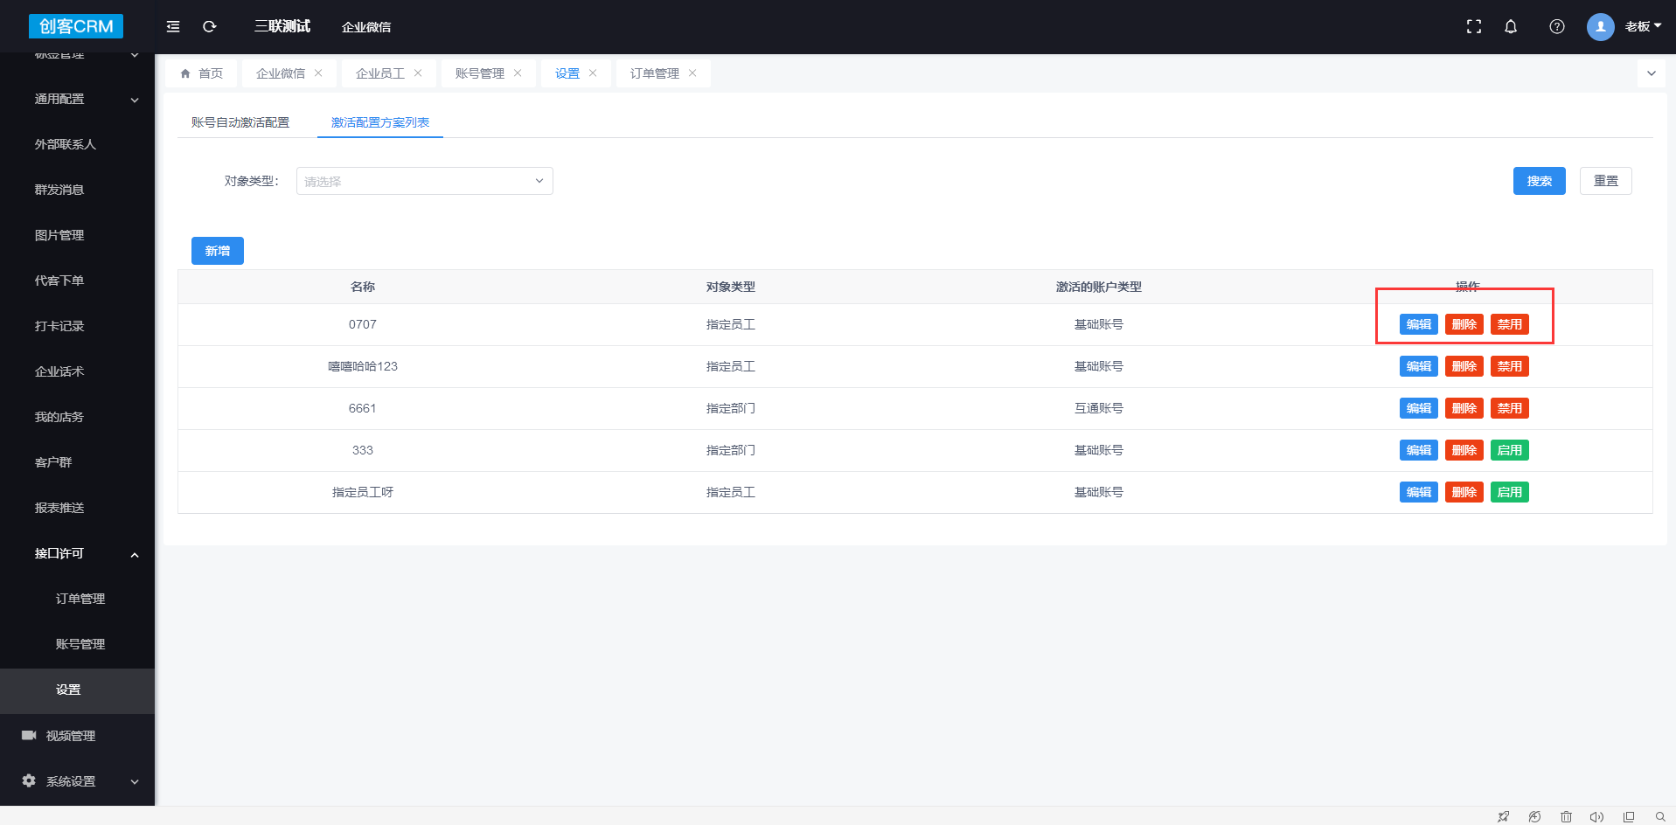Click the video camera icon beside 视频管理
1676x825 pixels.
pos(29,735)
